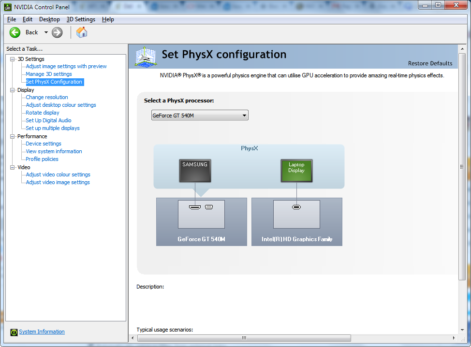
Task: Open Manage 3D settings
Action: [x=49, y=74]
